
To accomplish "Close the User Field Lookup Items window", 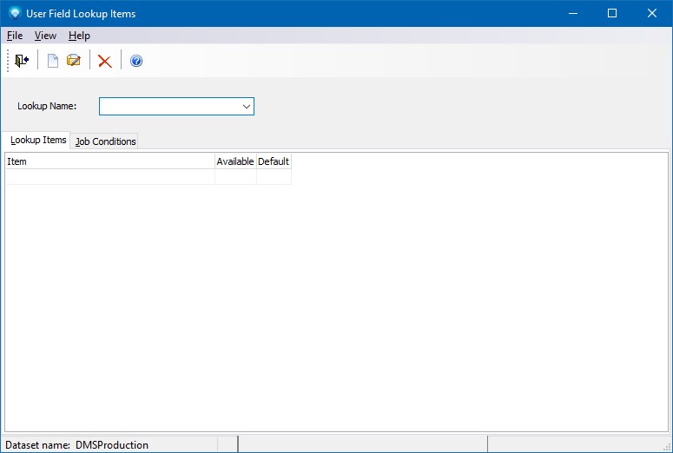I will (x=652, y=14).
